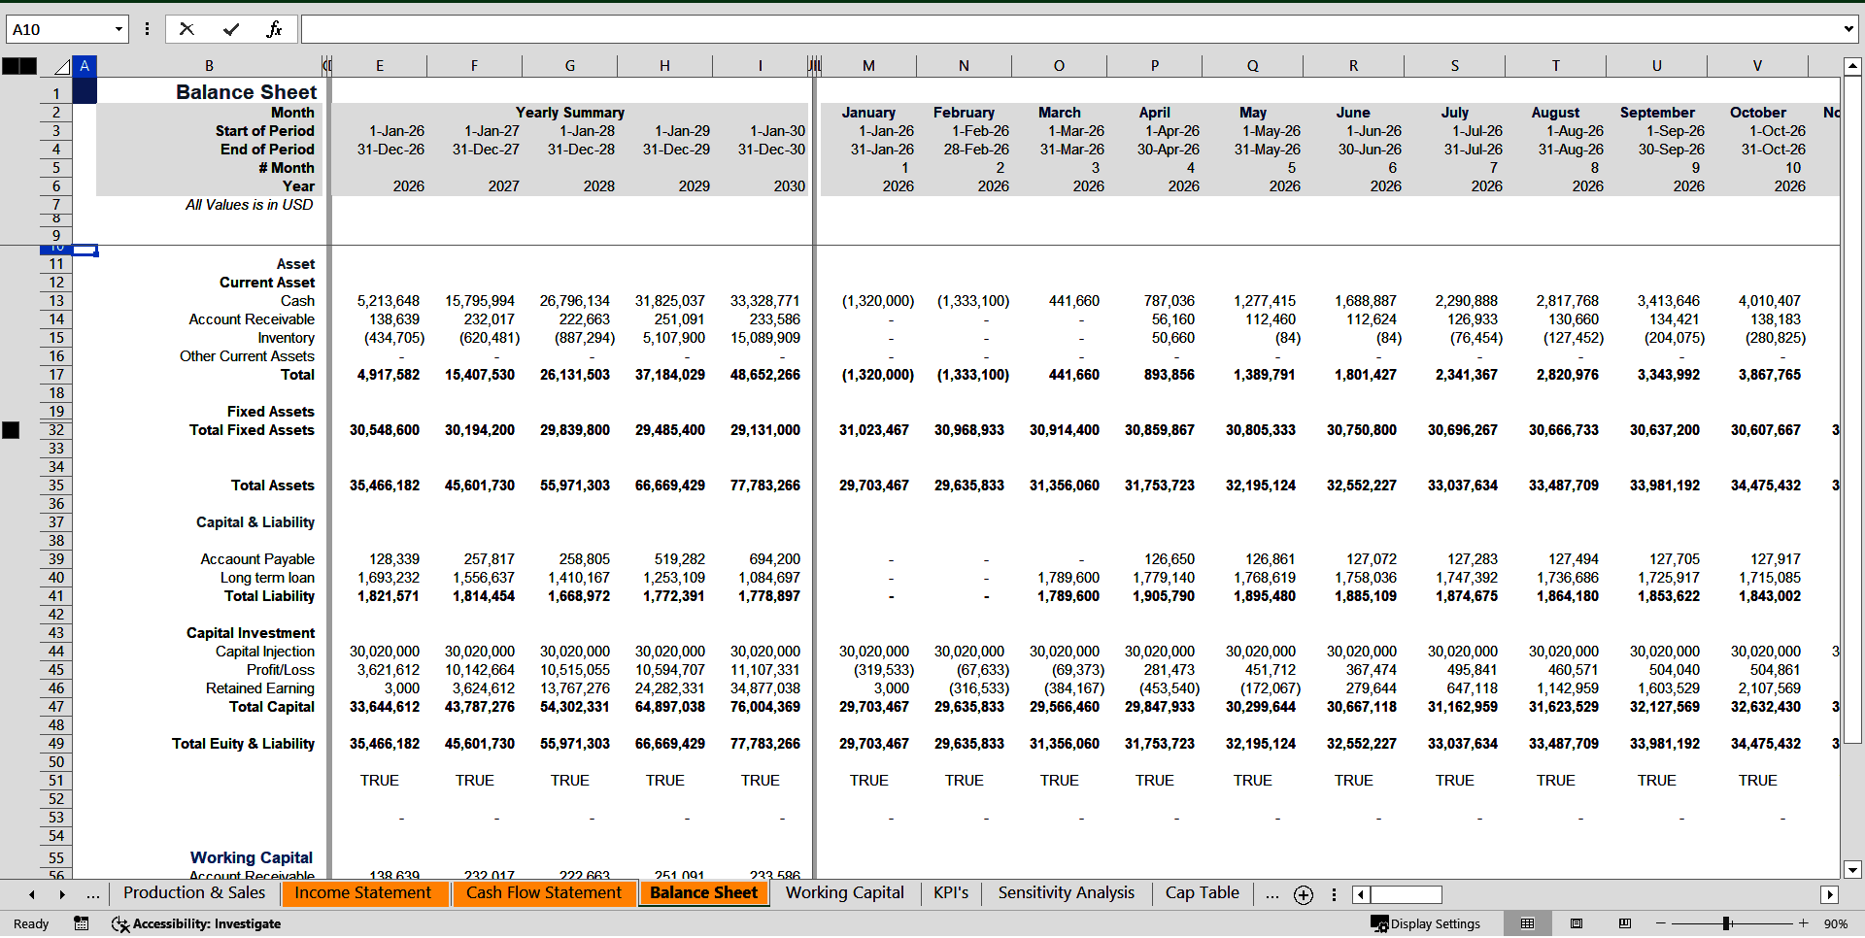
Task: Switch to Production & Sales sheet
Action: 194,893
